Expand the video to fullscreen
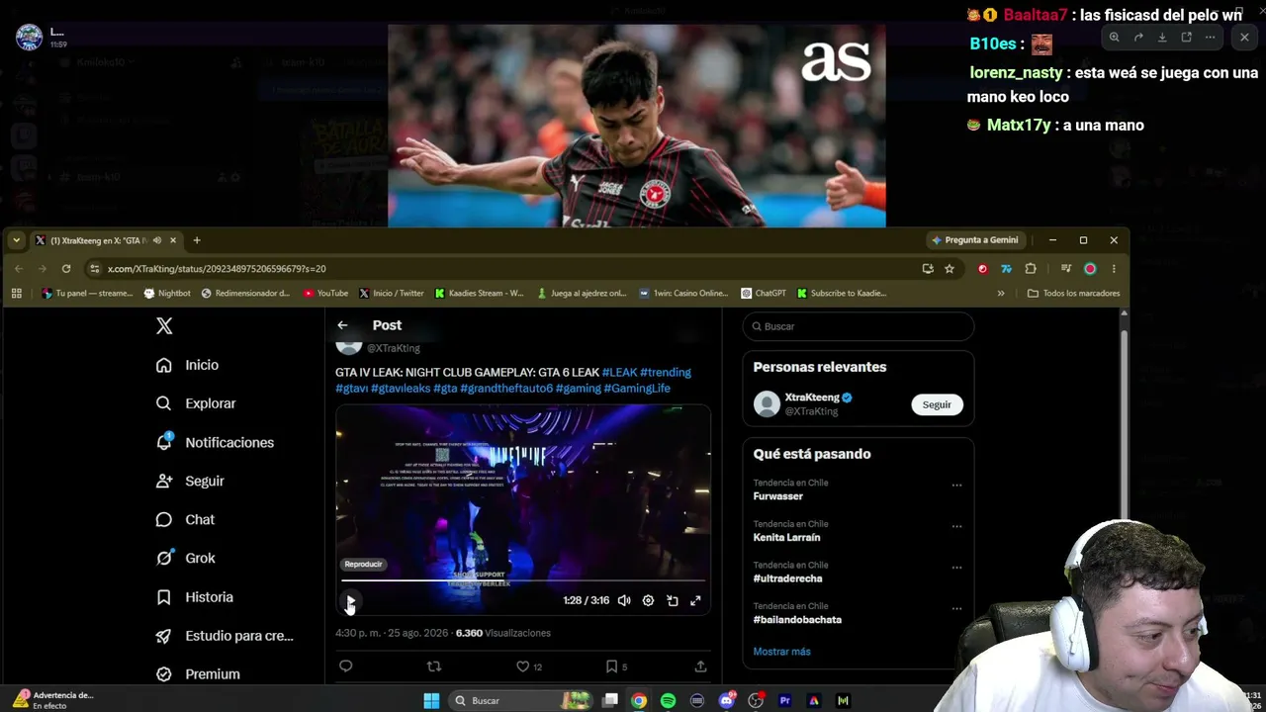Viewport: 1266px width, 712px height. click(x=695, y=600)
